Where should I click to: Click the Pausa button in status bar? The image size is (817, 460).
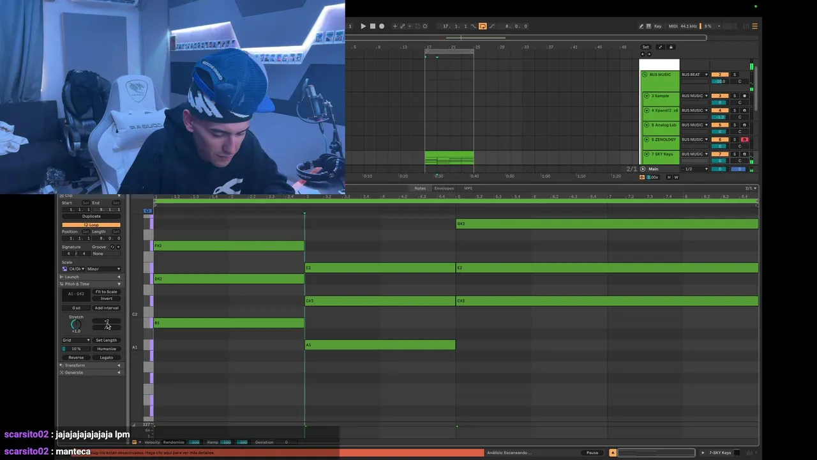tap(592, 452)
